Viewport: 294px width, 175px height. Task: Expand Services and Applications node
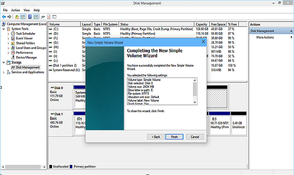point(4,73)
